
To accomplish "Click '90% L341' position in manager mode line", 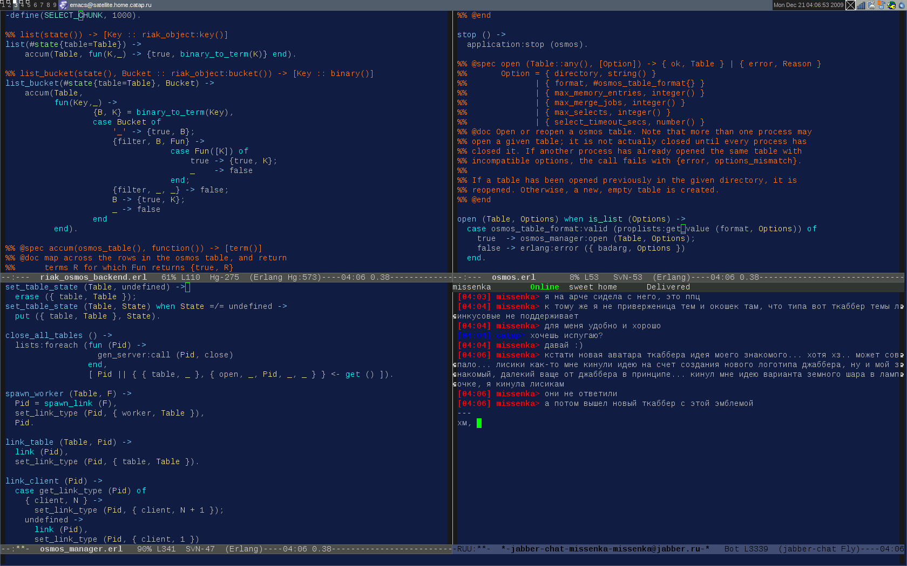I will 157,549.
